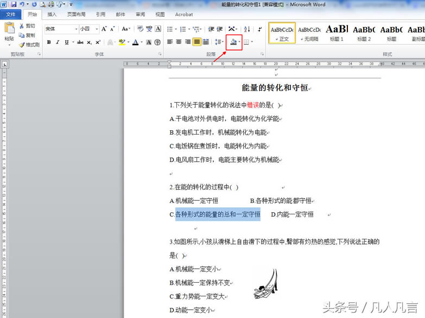425x318 pixels.
Task: Apply strikethrough to selected text
Action: click(x=80, y=42)
